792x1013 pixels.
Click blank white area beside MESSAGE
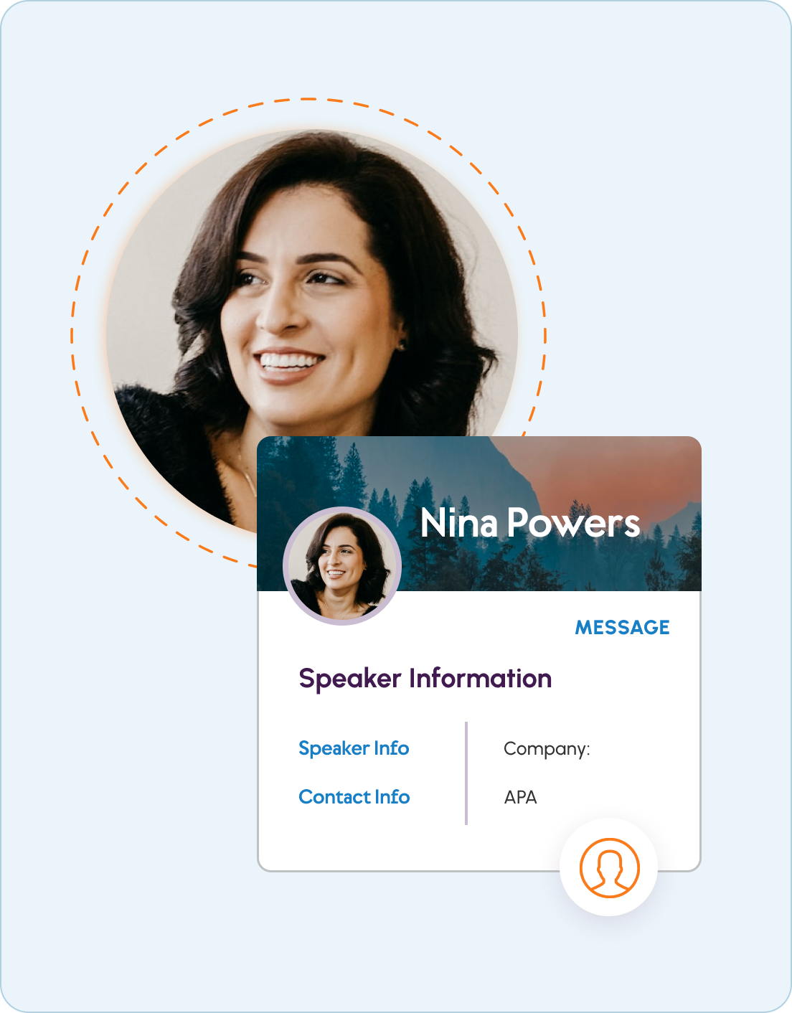488,628
